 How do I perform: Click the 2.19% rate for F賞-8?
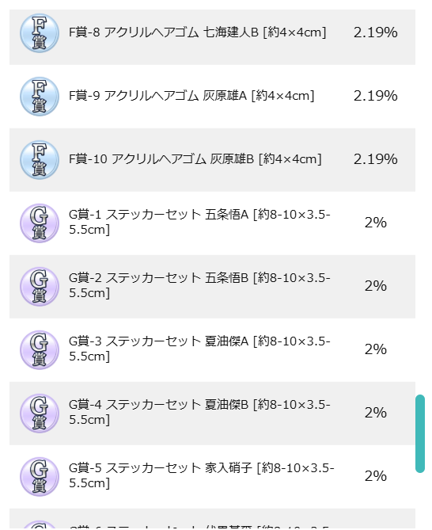(x=375, y=32)
